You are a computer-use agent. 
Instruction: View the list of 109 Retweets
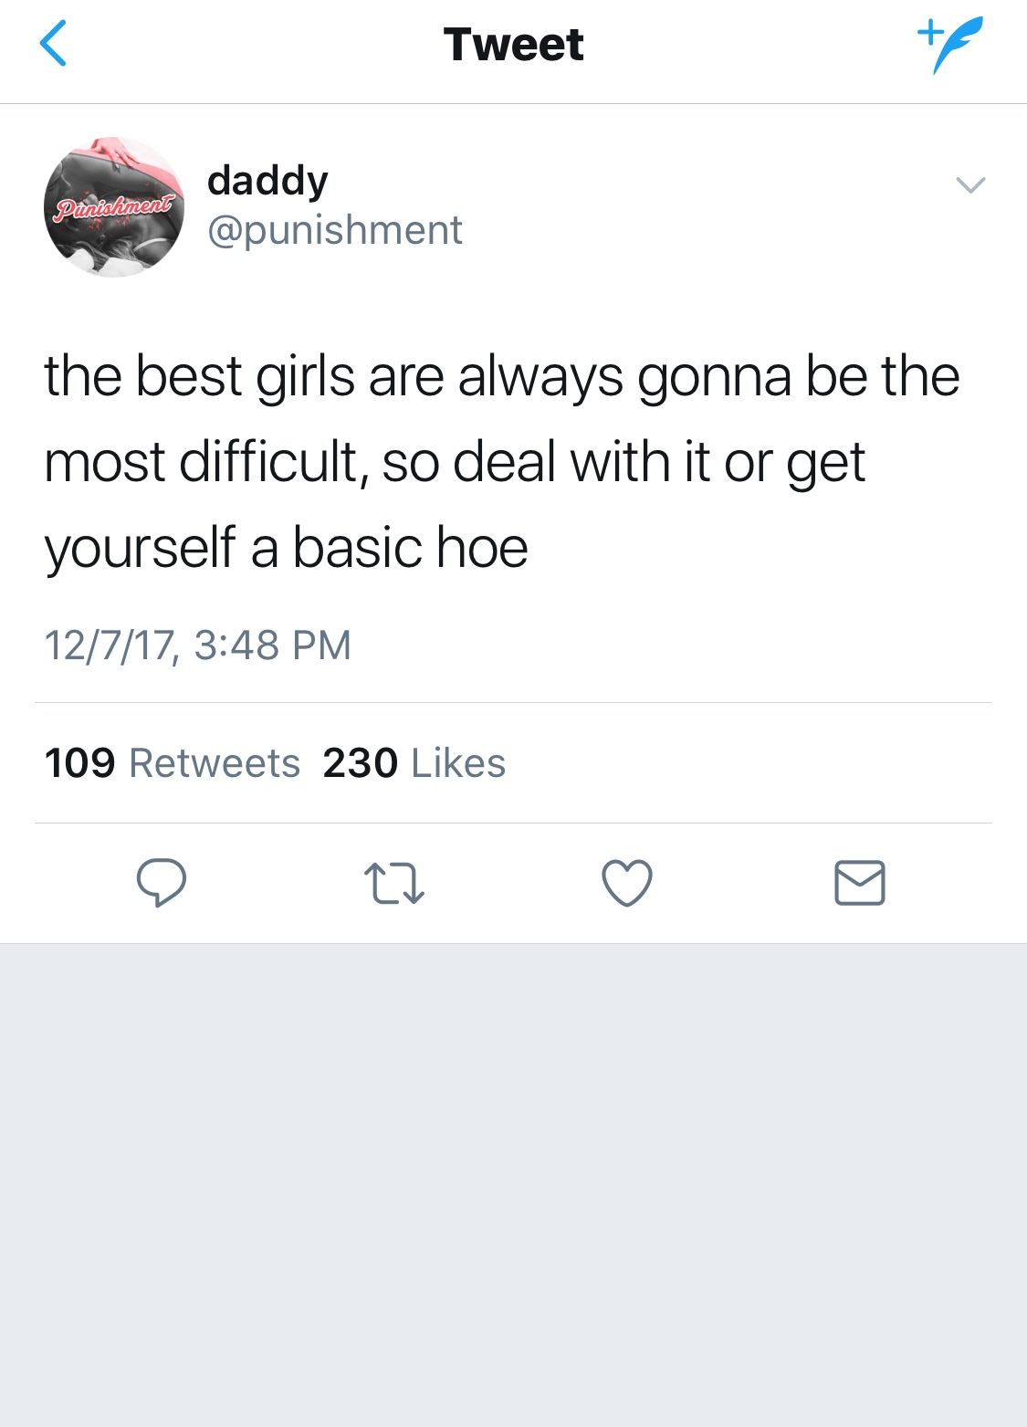(x=173, y=763)
